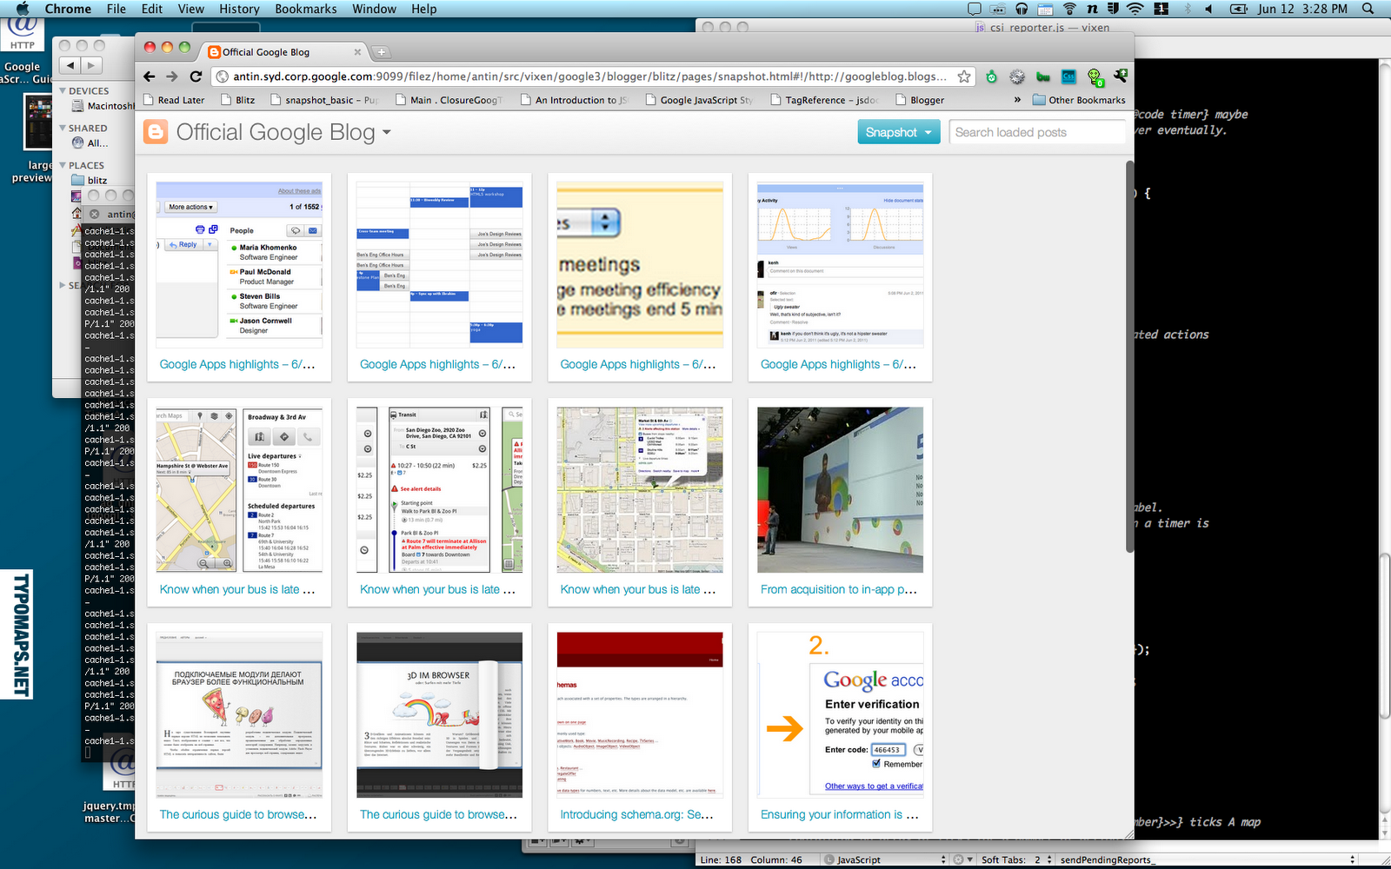Show hidden bookmarks with the overflow chevron
1391x869 pixels.
click(1017, 100)
